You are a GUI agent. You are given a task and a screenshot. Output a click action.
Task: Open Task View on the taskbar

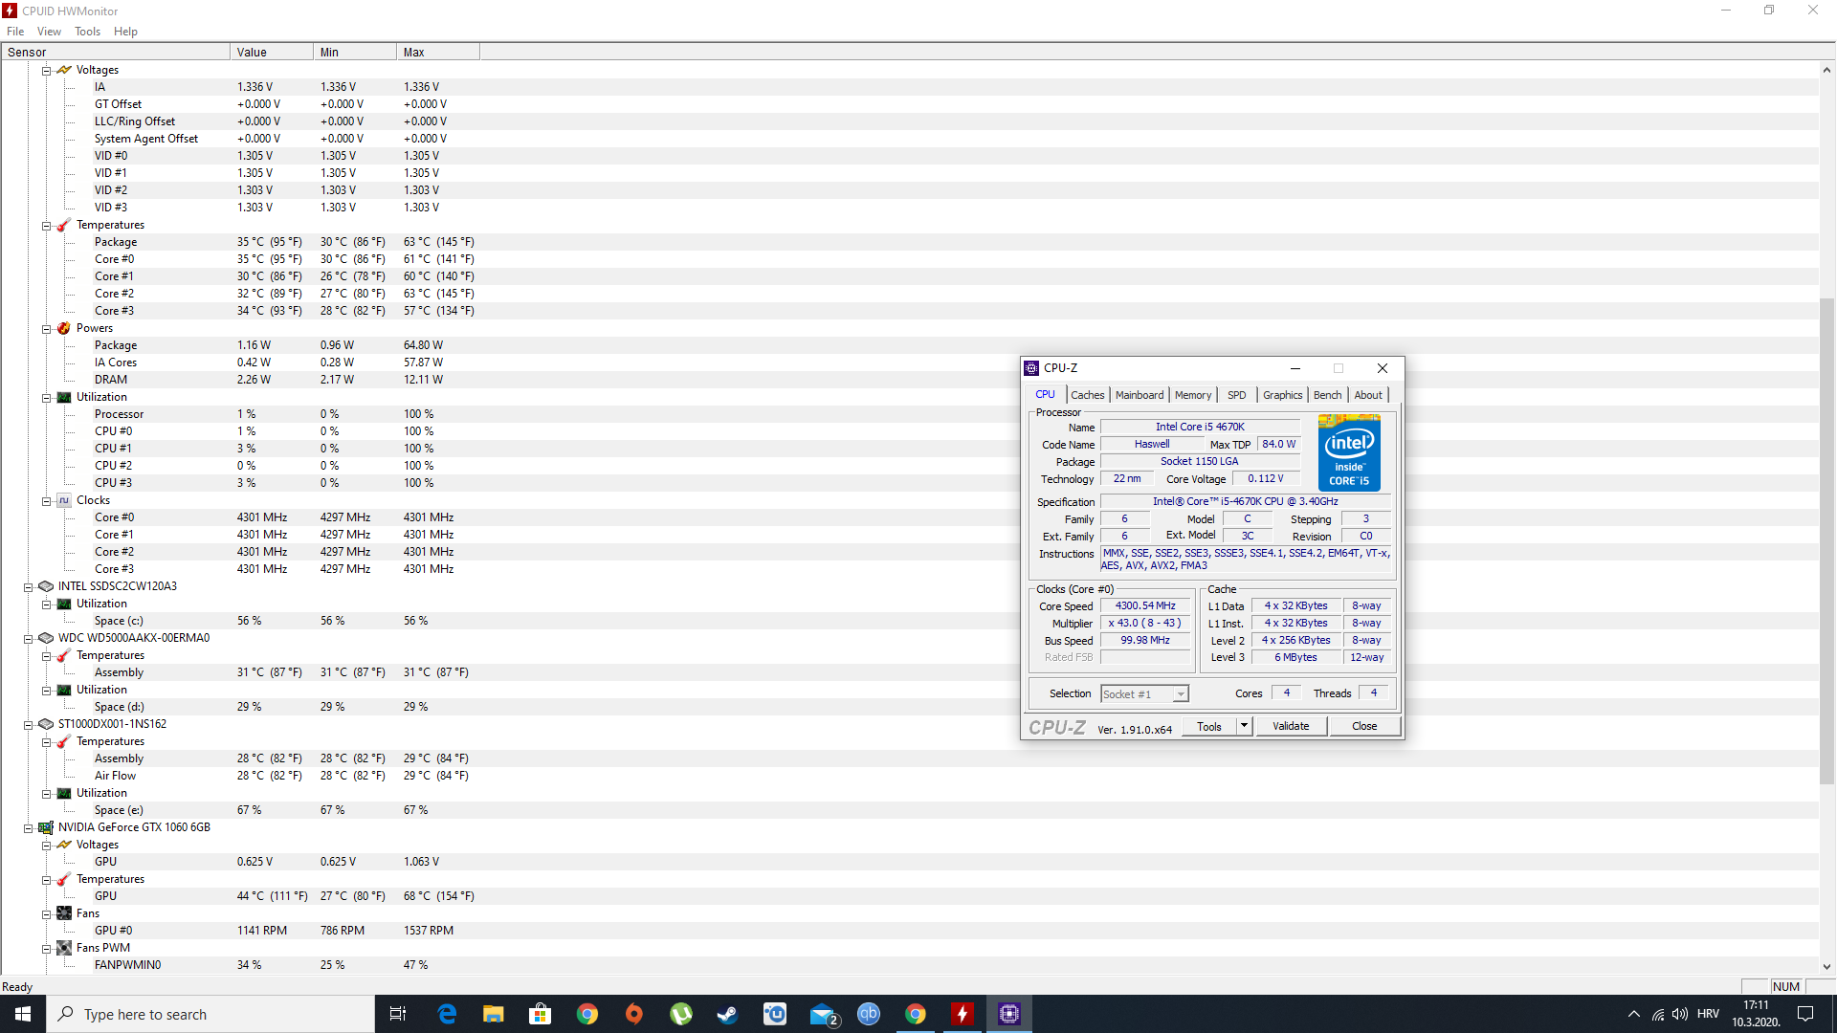[x=398, y=1014]
